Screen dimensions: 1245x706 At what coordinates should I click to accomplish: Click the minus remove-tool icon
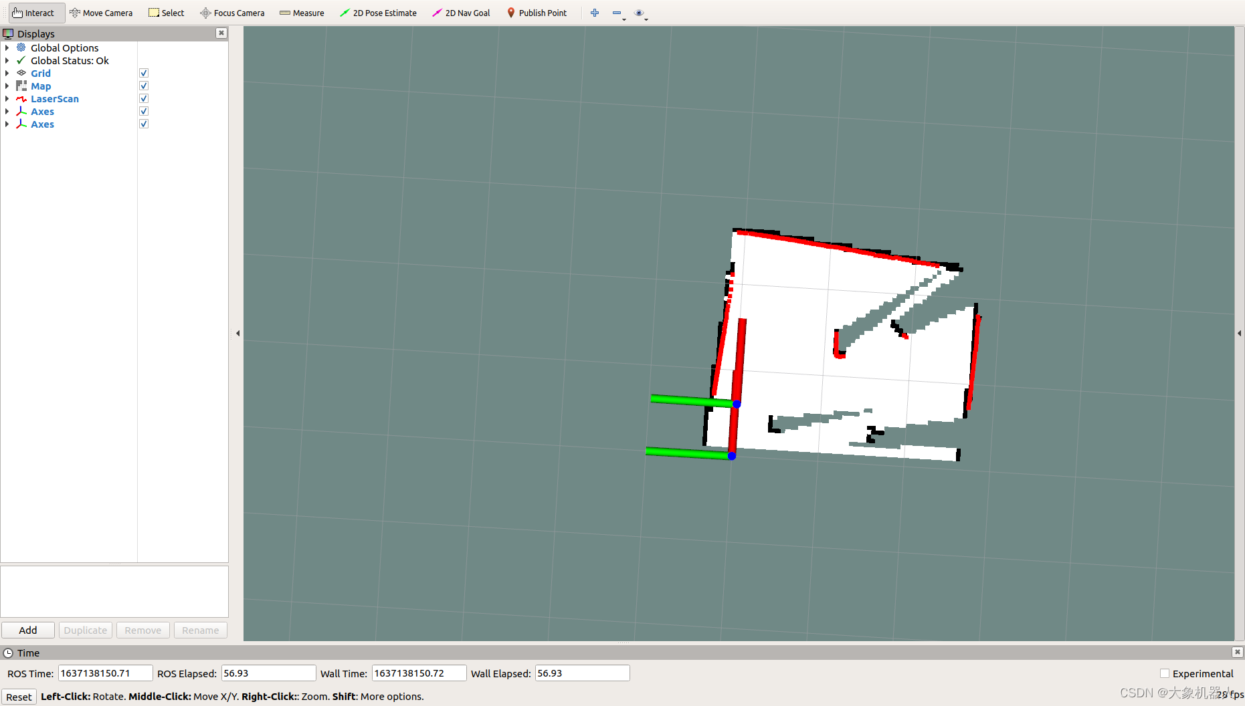click(617, 13)
